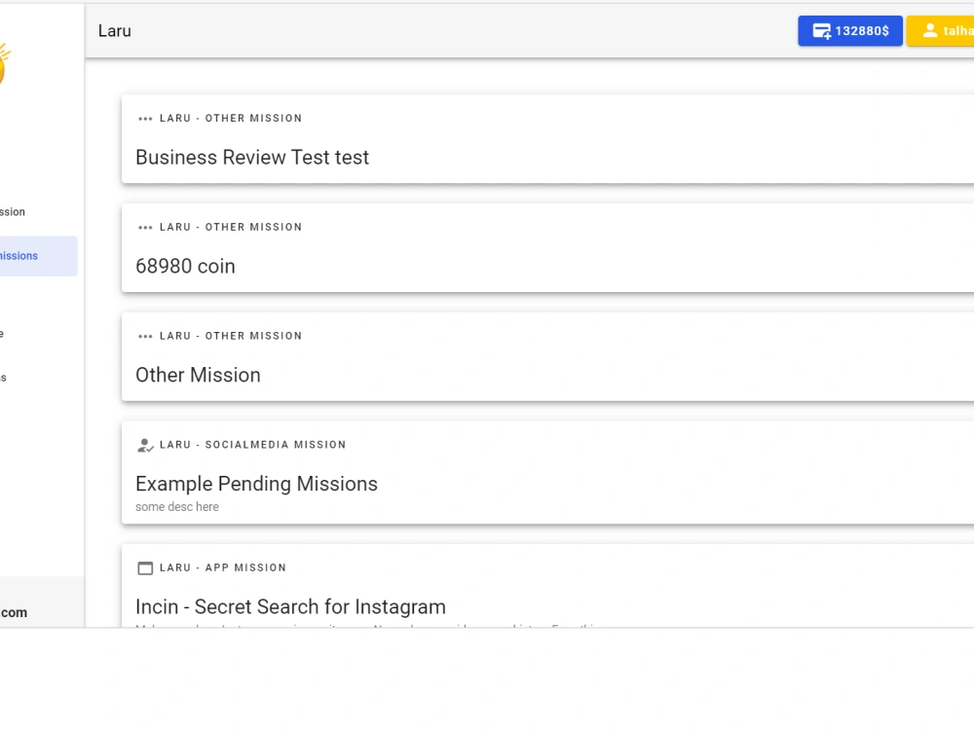Open the talha account button
This screenshot has height=730, width=974.
pos(941,31)
